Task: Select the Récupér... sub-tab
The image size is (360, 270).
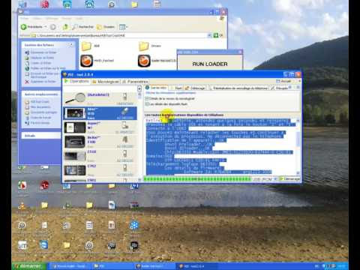Action: click(280, 88)
